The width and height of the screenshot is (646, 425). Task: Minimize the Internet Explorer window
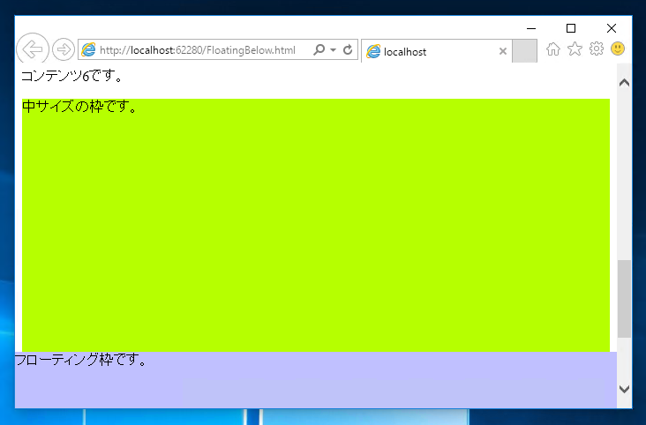point(531,28)
